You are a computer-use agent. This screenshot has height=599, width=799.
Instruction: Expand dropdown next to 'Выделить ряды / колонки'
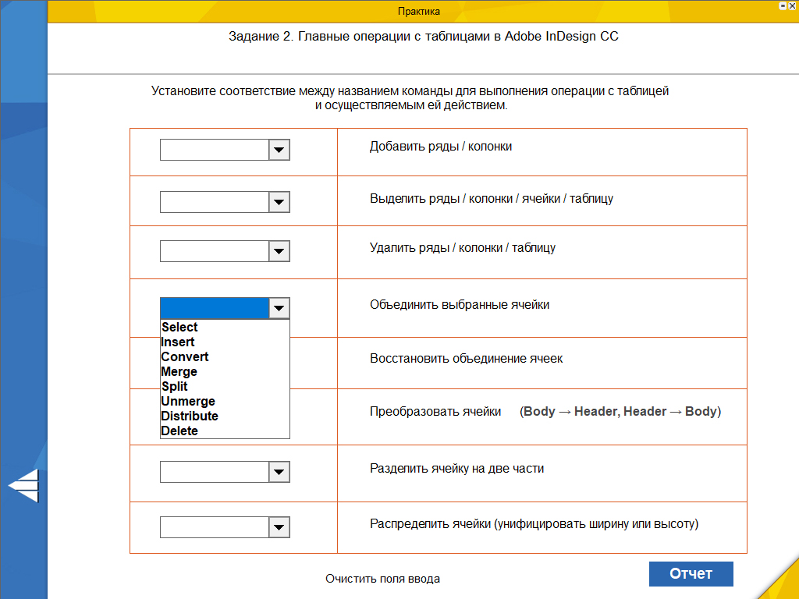279,202
